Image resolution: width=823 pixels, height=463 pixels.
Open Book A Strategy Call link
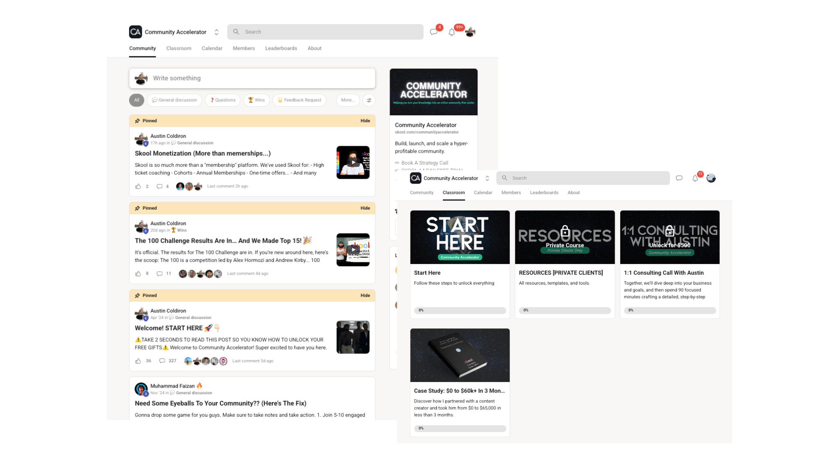coord(424,163)
